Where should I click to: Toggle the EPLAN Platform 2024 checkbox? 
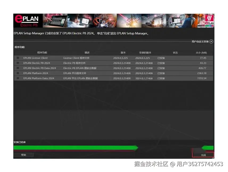click(18, 73)
